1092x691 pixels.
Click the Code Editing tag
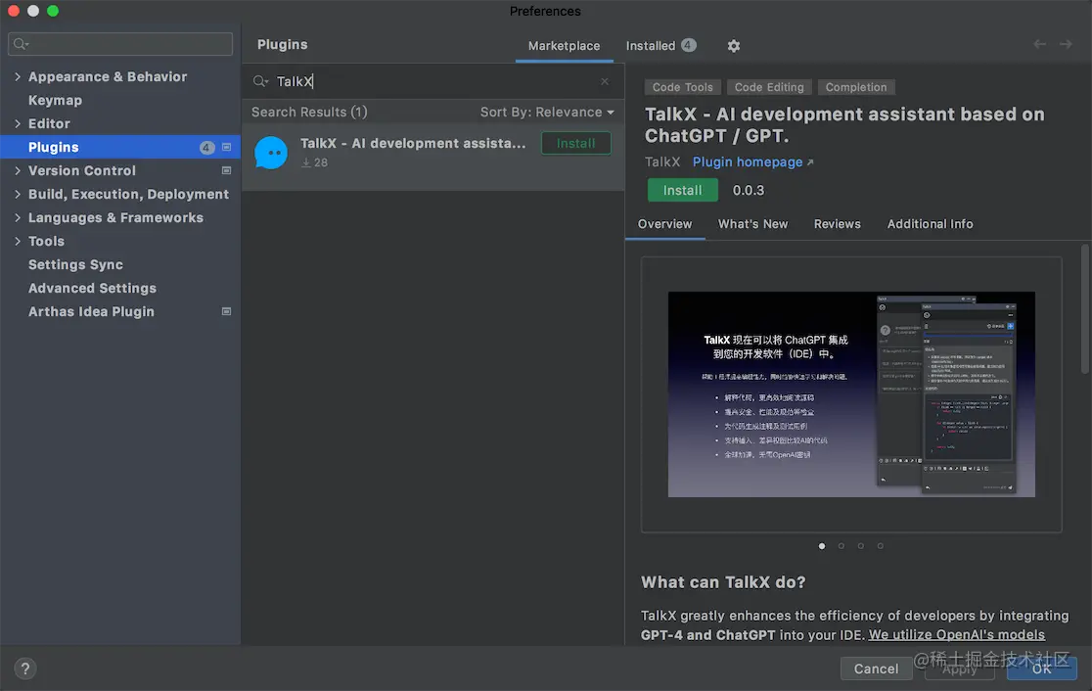pyautogui.click(x=769, y=87)
